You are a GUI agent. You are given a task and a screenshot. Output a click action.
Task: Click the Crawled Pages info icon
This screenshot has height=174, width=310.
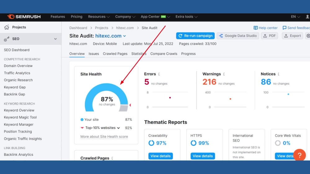coord(112,158)
